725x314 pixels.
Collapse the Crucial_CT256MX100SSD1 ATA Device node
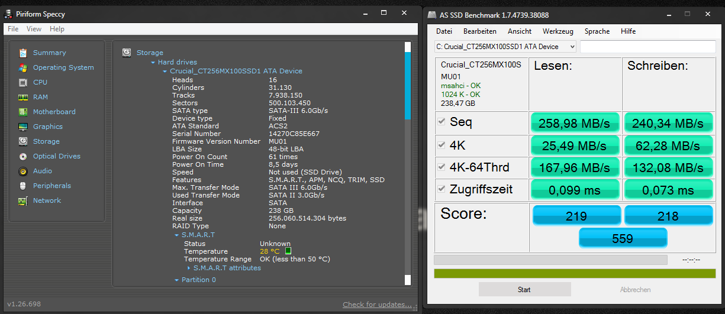165,71
